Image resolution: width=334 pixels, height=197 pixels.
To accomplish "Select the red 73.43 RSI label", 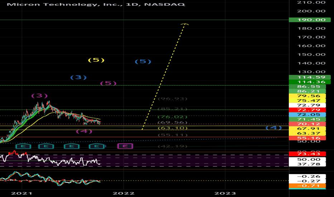I will point(307,154).
